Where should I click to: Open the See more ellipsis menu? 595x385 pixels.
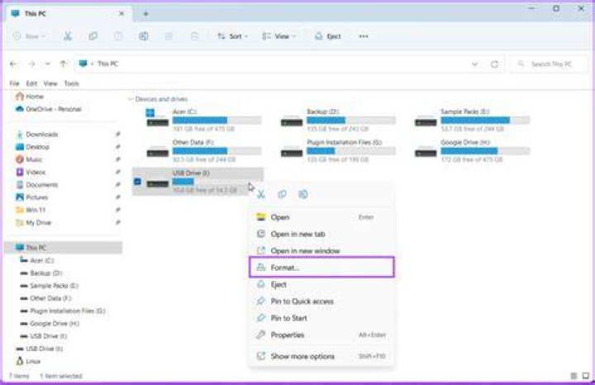click(x=364, y=36)
